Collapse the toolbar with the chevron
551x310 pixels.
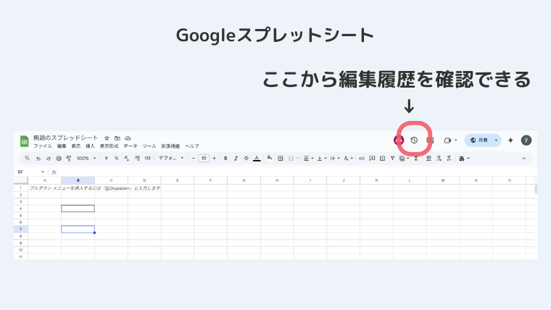pos(523,159)
